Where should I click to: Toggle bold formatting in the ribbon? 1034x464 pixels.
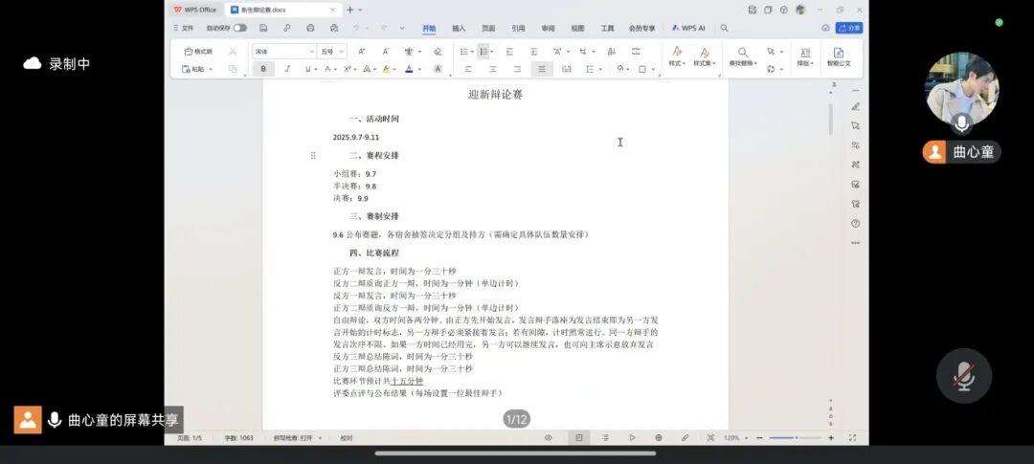(263, 69)
